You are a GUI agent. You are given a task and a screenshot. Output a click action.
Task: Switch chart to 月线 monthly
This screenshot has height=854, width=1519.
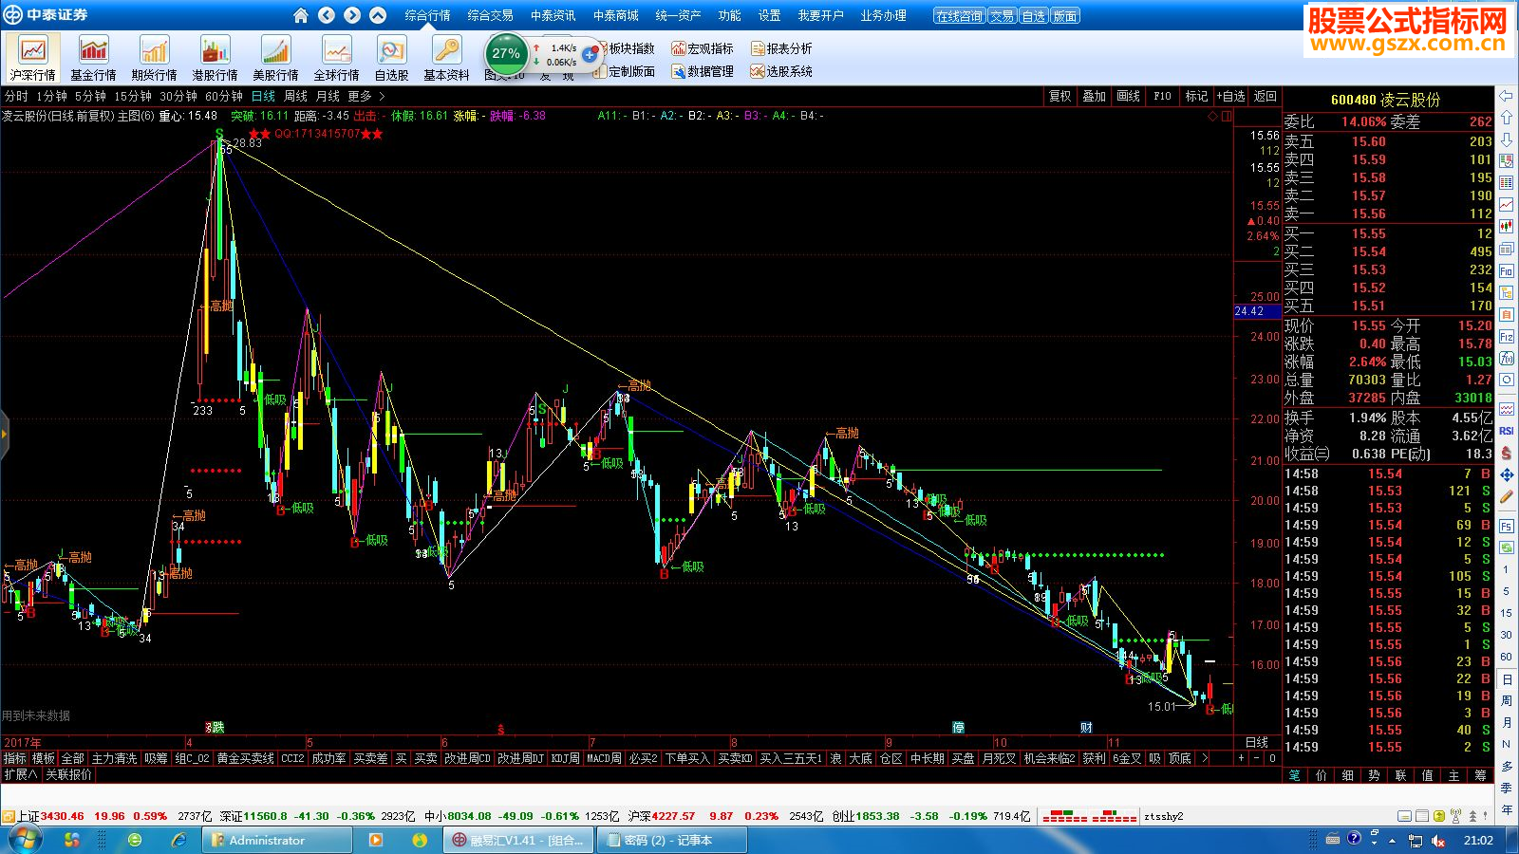[x=328, y=96]
